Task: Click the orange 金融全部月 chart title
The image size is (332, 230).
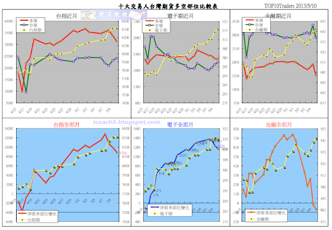Action: pos(279,125)
